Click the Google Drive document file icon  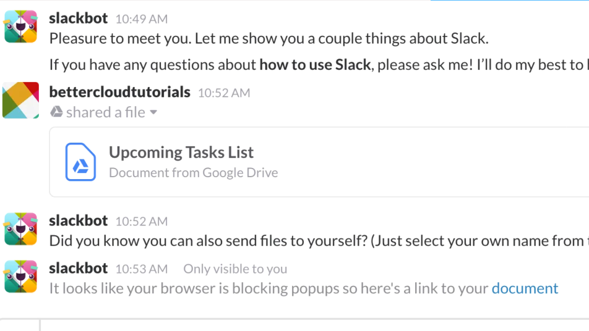pyautogui.click(x=80, y=162)
